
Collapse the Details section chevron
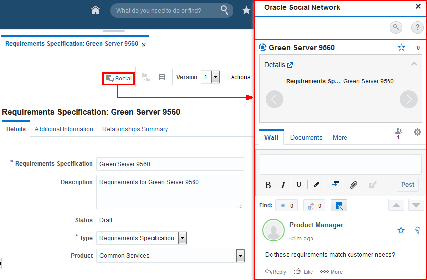click(414, 64)
